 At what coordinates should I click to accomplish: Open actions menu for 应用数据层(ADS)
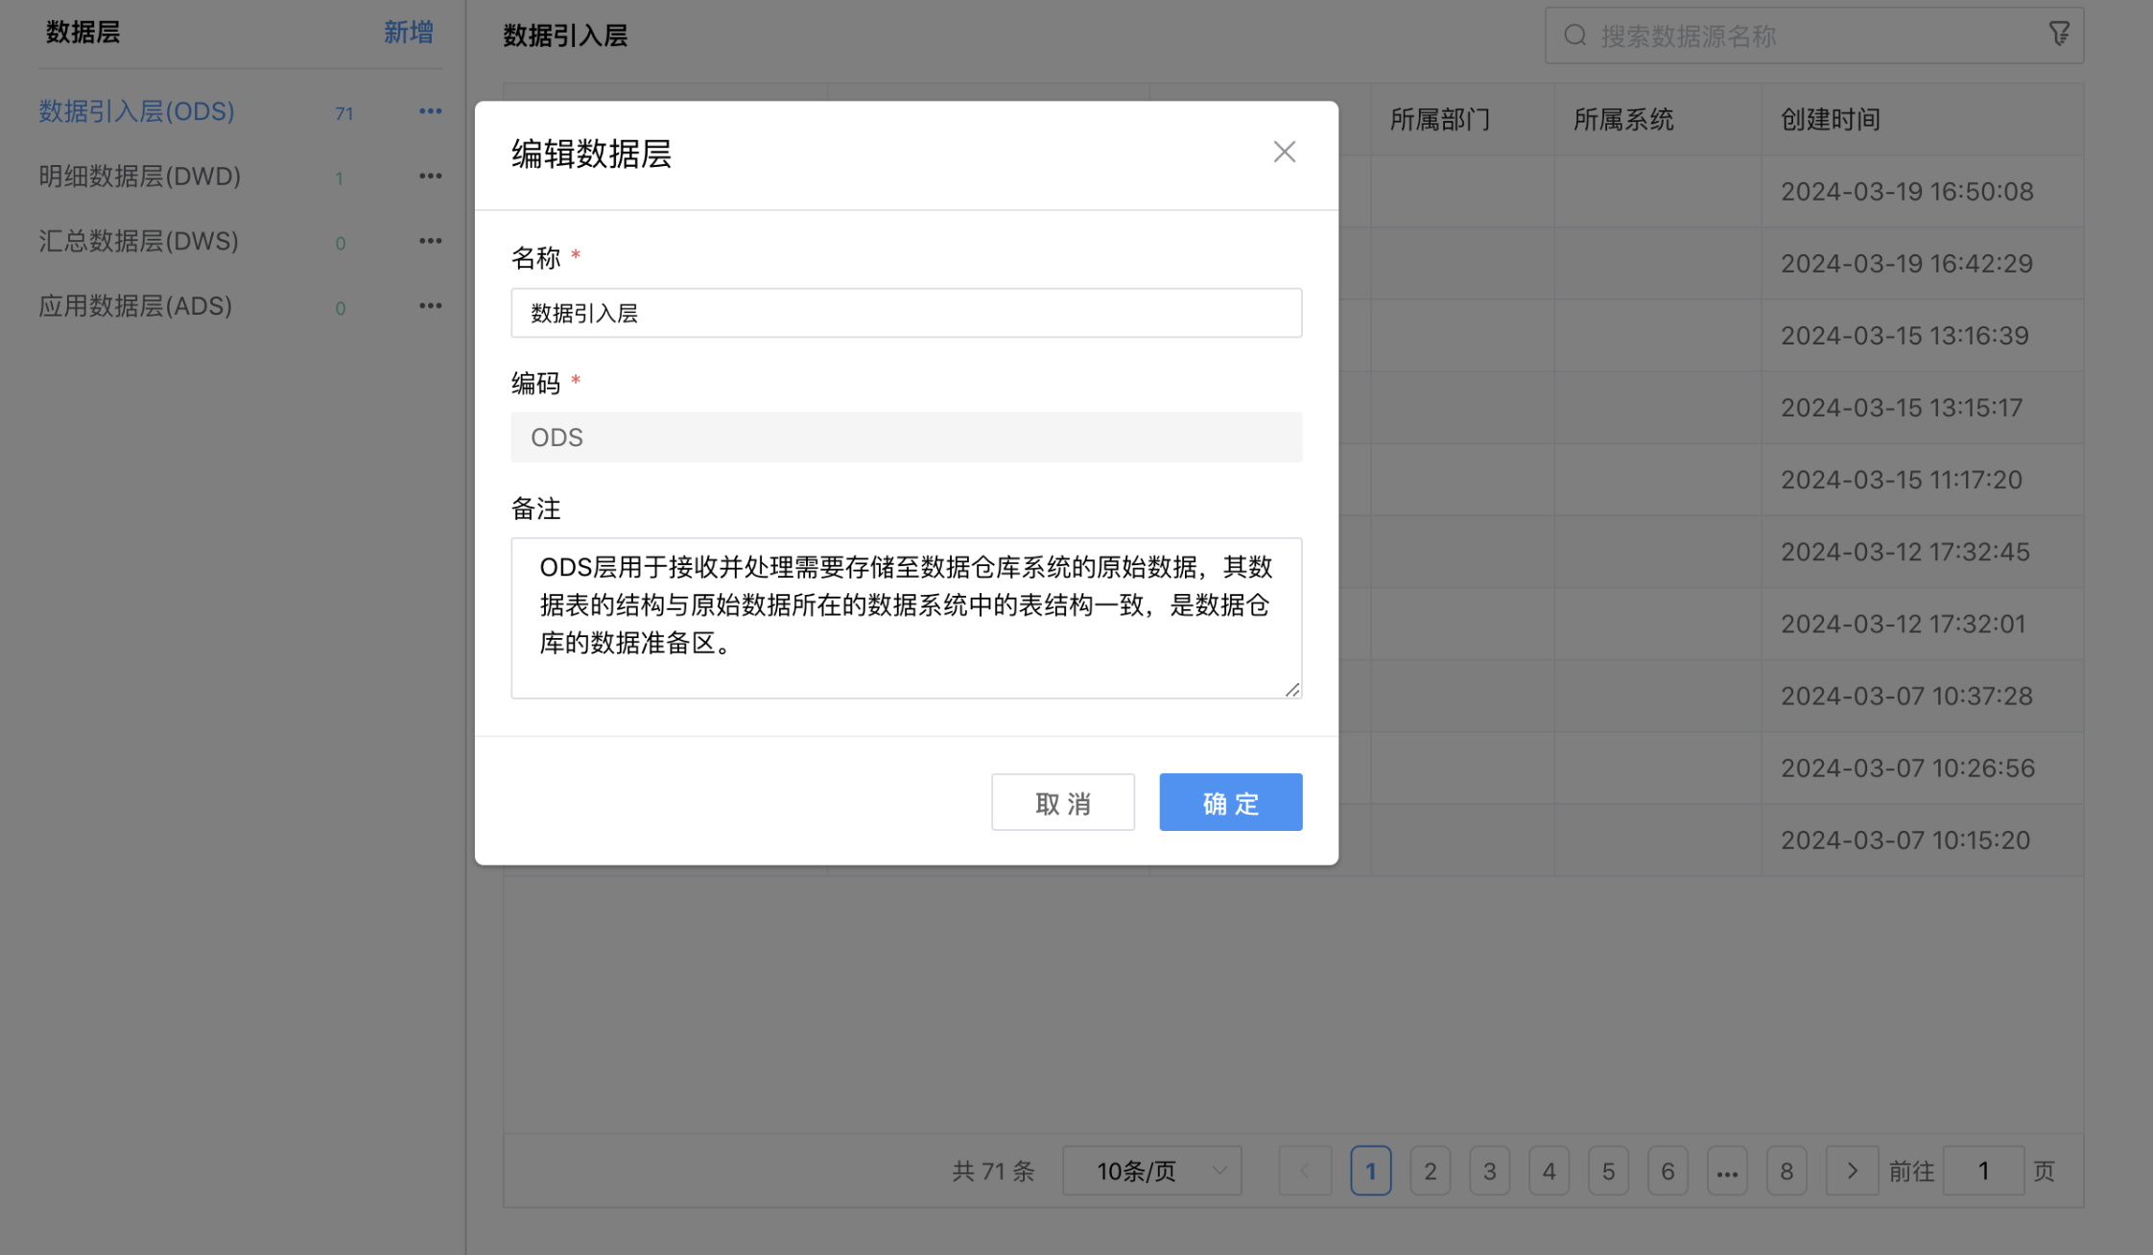[x=430, y=305]
